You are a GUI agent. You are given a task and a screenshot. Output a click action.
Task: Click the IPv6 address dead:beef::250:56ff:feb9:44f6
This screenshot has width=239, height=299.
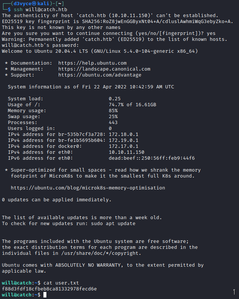152,158
